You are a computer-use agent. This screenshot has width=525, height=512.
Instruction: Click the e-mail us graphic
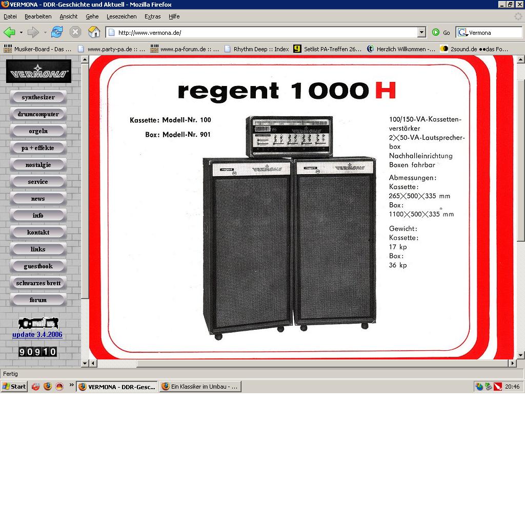[x=38, y=323]
